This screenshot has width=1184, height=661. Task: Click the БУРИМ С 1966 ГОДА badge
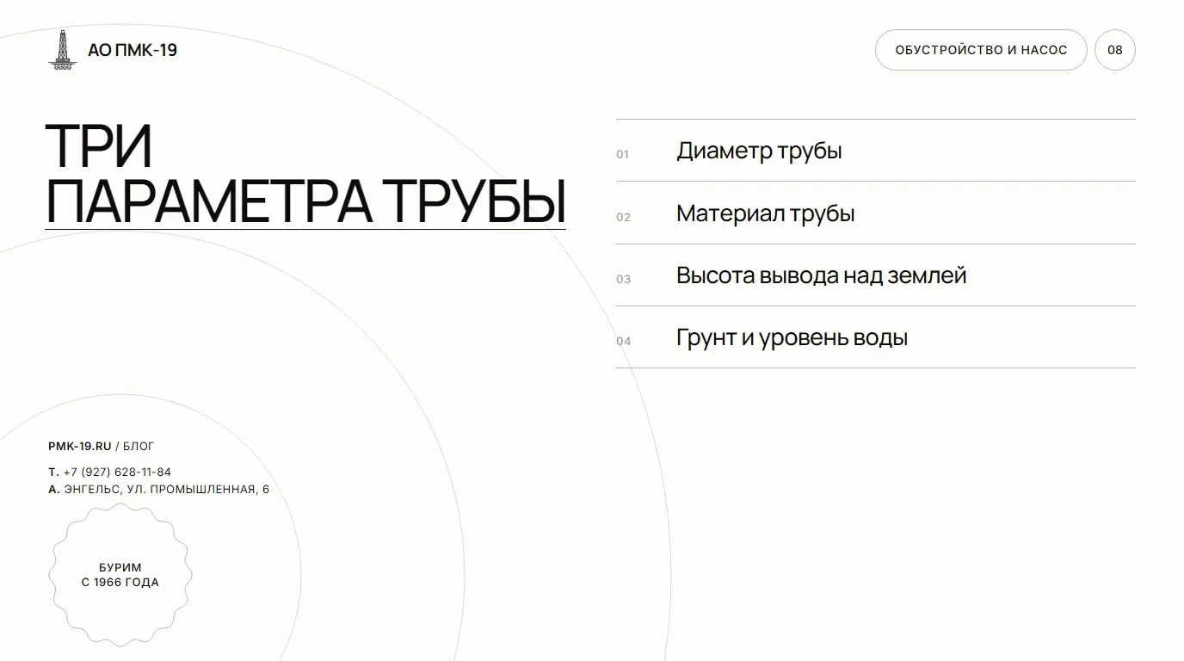coord(120,575)
